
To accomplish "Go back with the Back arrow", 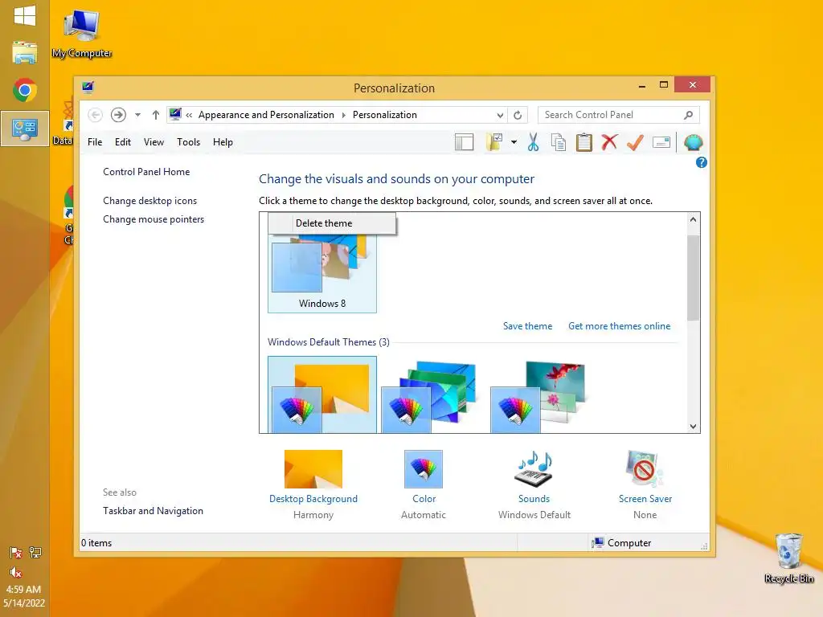I will pos(95,115).
